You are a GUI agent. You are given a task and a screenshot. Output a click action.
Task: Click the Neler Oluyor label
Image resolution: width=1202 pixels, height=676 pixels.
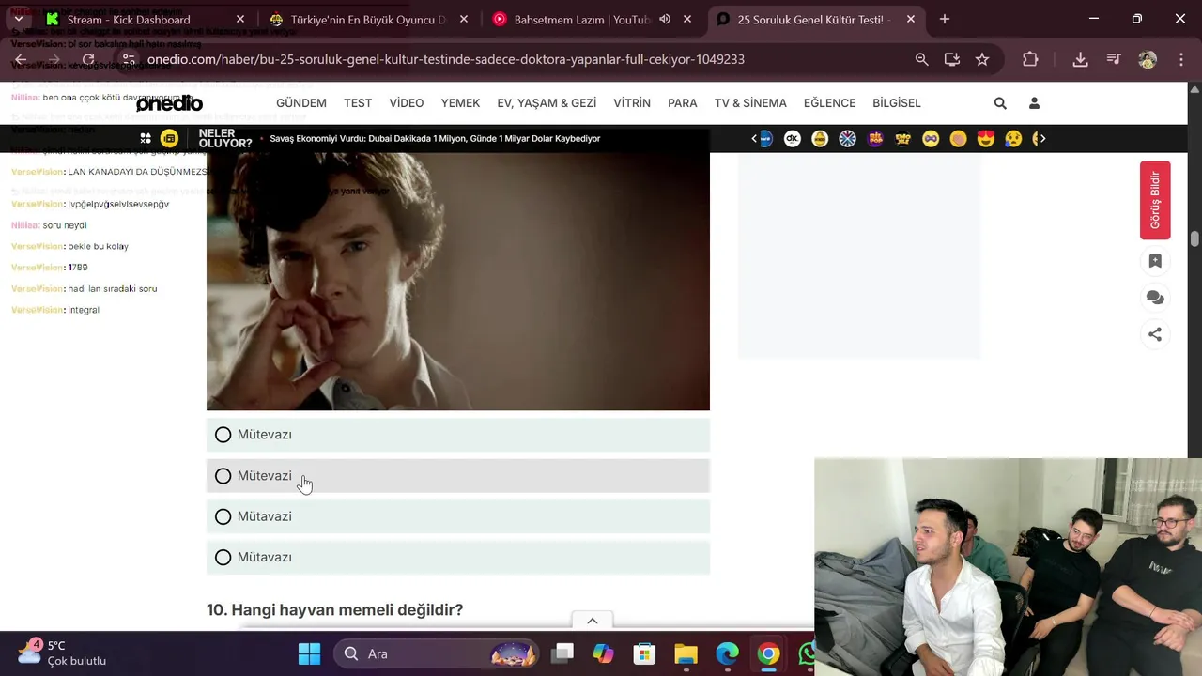pos(225,138)
